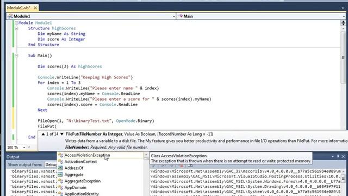The width and height of the screenshot is (348, 196).
Task: Click the Output window vertical scrollbar
Action: tap(343, 182)
